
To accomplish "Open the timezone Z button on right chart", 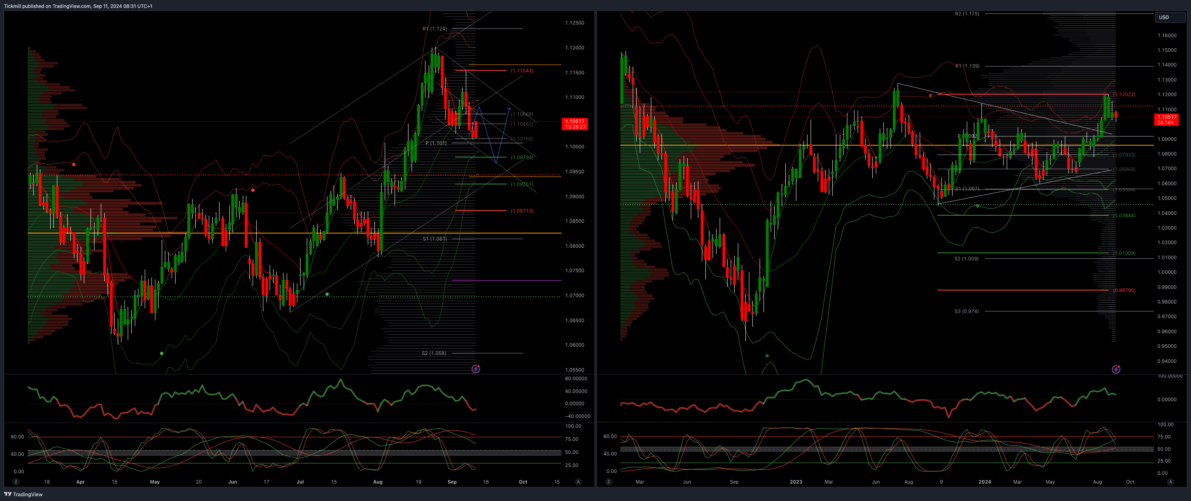I will tap(609, 482).
